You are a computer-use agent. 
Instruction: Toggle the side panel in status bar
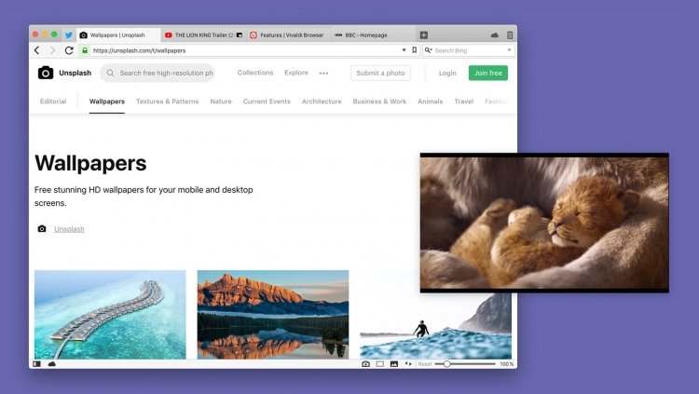coord(37,364)
